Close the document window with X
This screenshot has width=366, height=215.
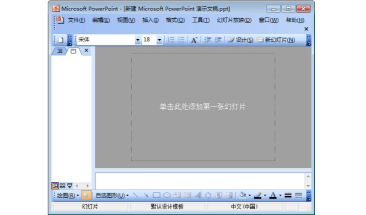point(306,29)
